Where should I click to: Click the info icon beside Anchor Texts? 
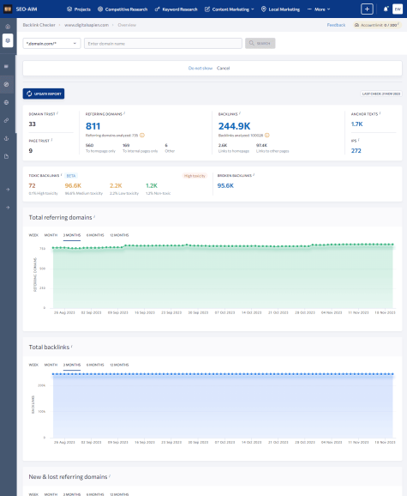point(380,113)
